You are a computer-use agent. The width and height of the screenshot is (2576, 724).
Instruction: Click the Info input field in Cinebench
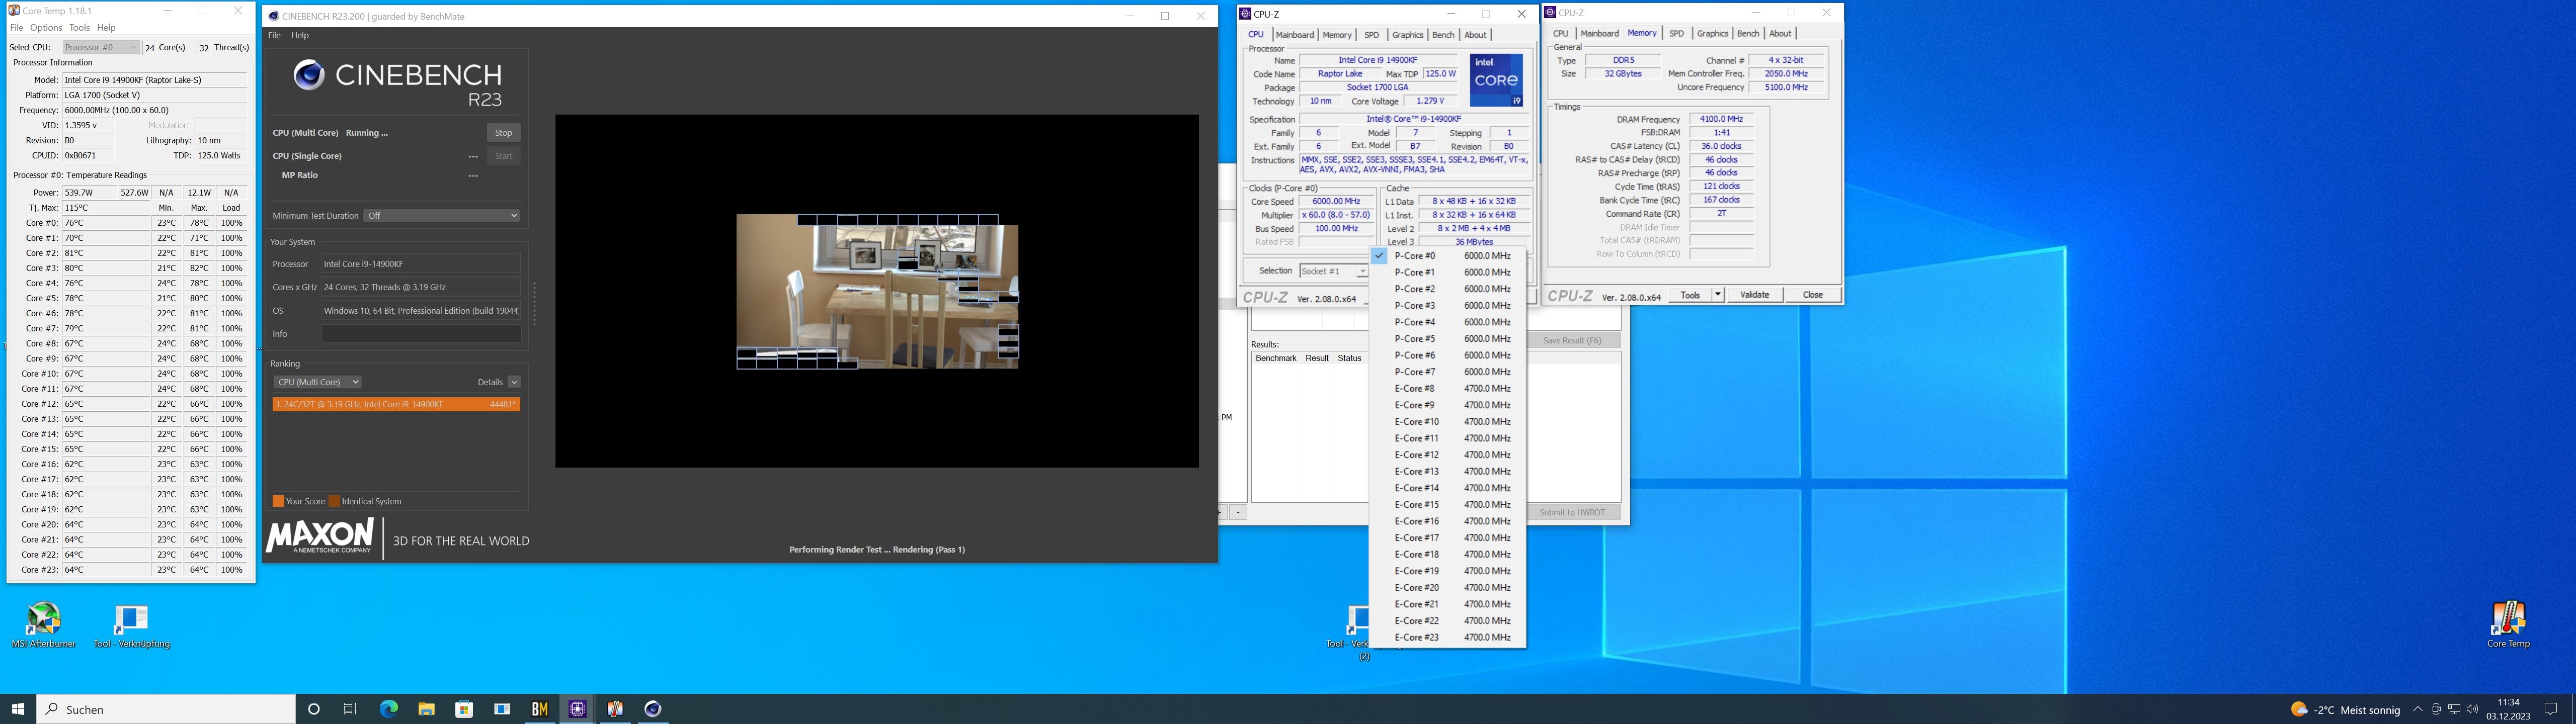tap(420, 334)
